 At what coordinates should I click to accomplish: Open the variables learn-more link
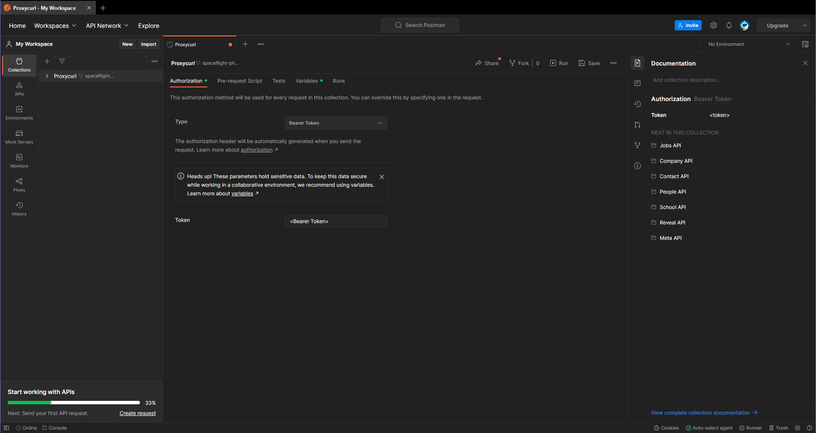click(242, 194)
